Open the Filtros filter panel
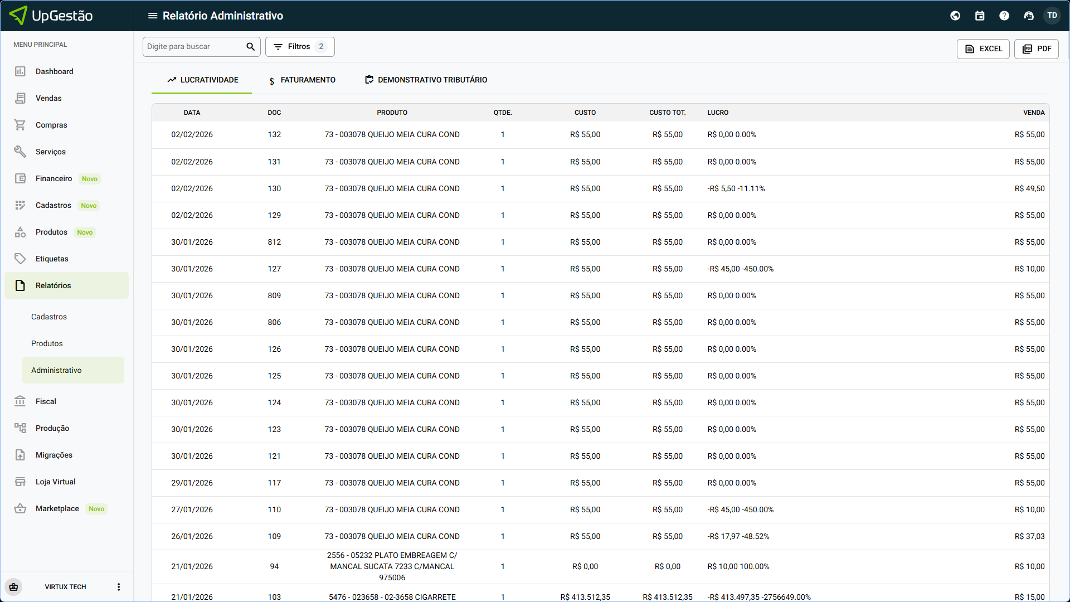 click(300, 47)
